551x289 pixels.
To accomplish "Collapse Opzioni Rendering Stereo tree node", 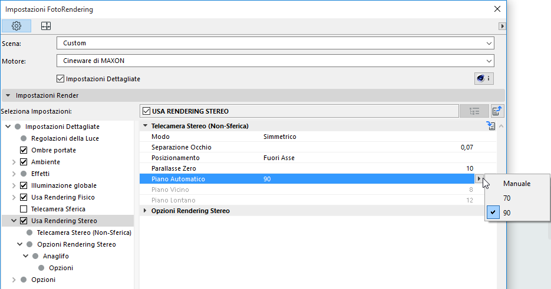I will [x=20, y=244].
